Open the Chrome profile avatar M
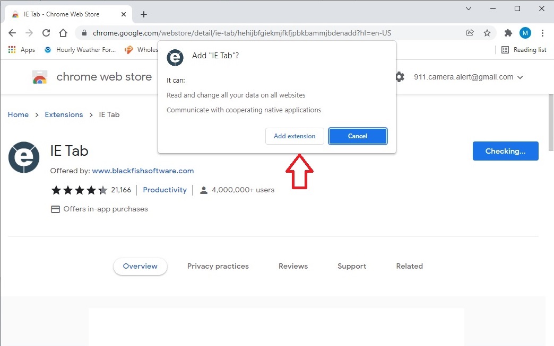554x346 pixels. point(525,33)
